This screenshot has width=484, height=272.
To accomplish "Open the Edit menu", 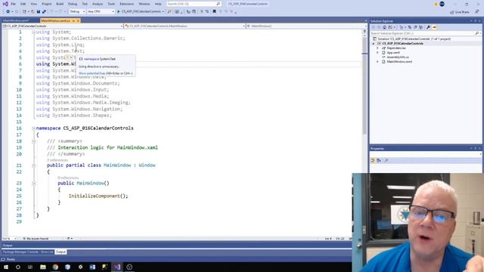I will pyautogui.click(x=23, y=4).
